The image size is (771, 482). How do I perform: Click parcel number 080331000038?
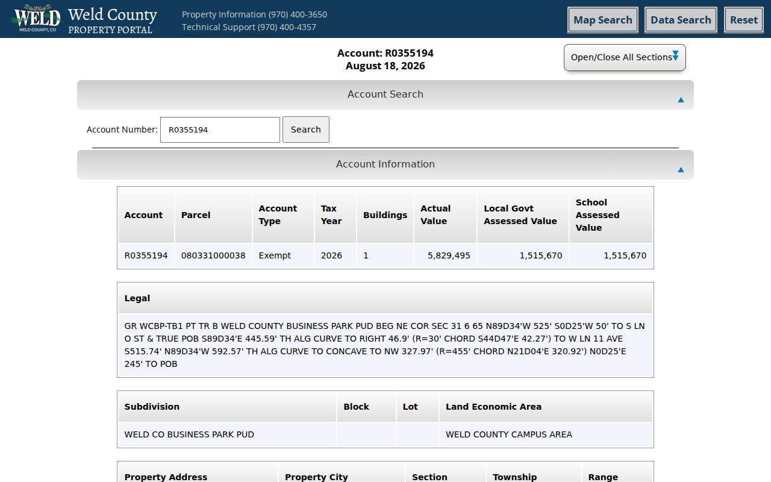click(213, 255)
